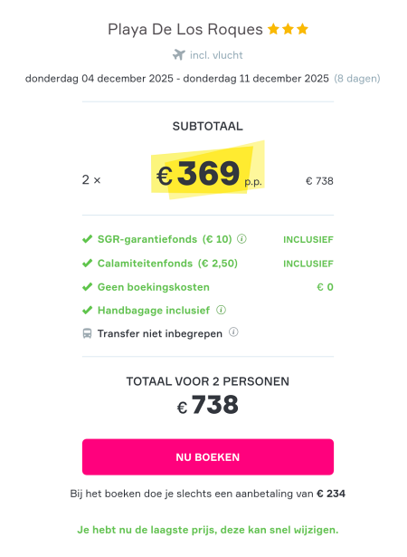
Task: Click the NU BOEKEN booking button
Action: [208, 456]
